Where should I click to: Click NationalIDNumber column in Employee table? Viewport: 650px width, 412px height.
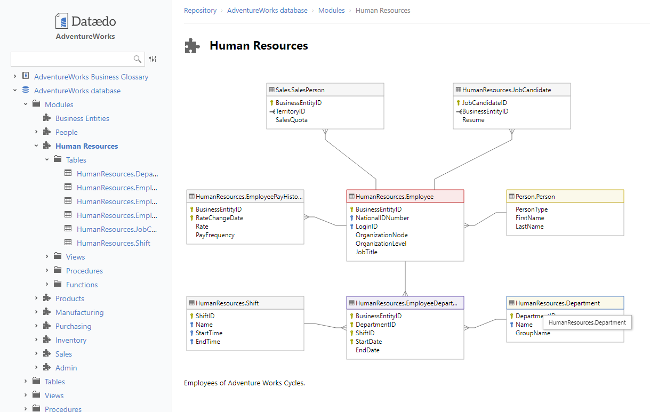click(x=382, y=218)
